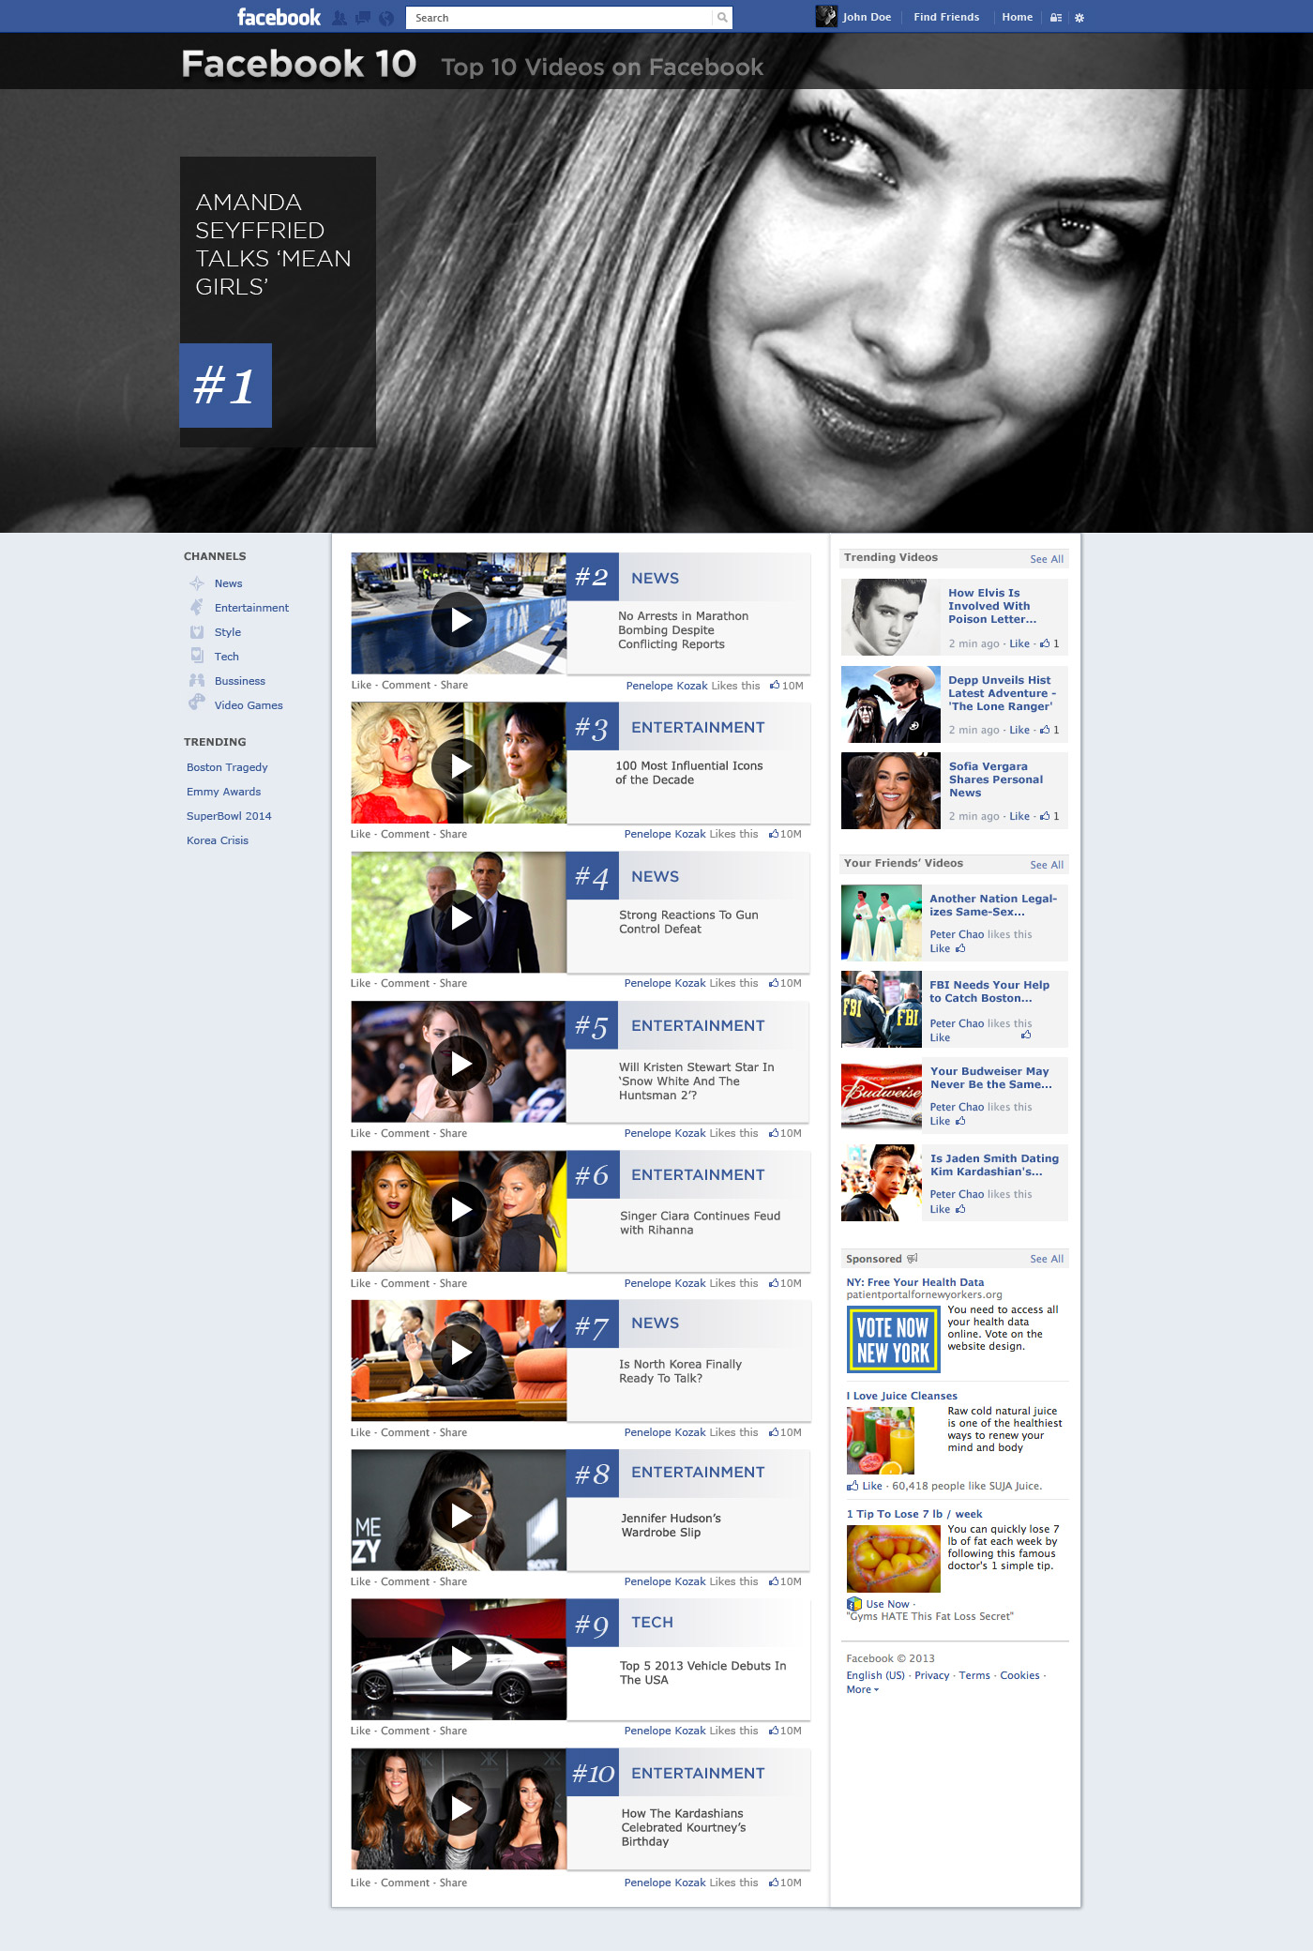
Task: Play the #8 Jennifer Hudson video
Action: [x=459, y=1515]
